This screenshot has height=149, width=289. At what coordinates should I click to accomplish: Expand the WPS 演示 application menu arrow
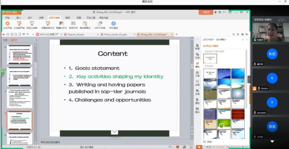(x=20, y=12)
